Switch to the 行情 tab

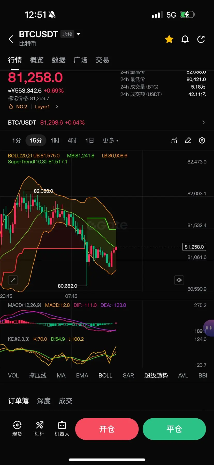pos(15,60)
